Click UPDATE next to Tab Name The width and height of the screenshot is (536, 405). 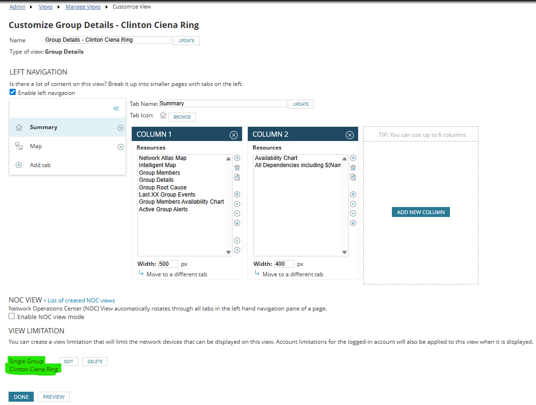(301, 104)
